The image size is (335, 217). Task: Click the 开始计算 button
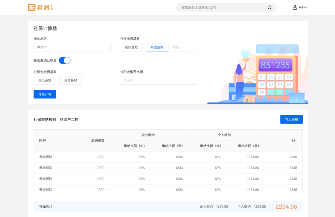[45, 94]
